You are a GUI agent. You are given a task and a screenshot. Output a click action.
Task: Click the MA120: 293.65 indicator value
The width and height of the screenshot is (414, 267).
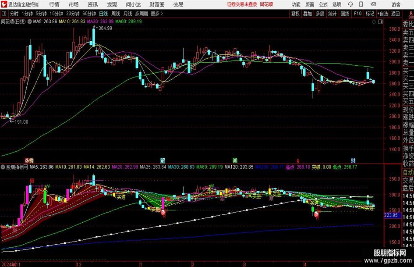[239, 167]
